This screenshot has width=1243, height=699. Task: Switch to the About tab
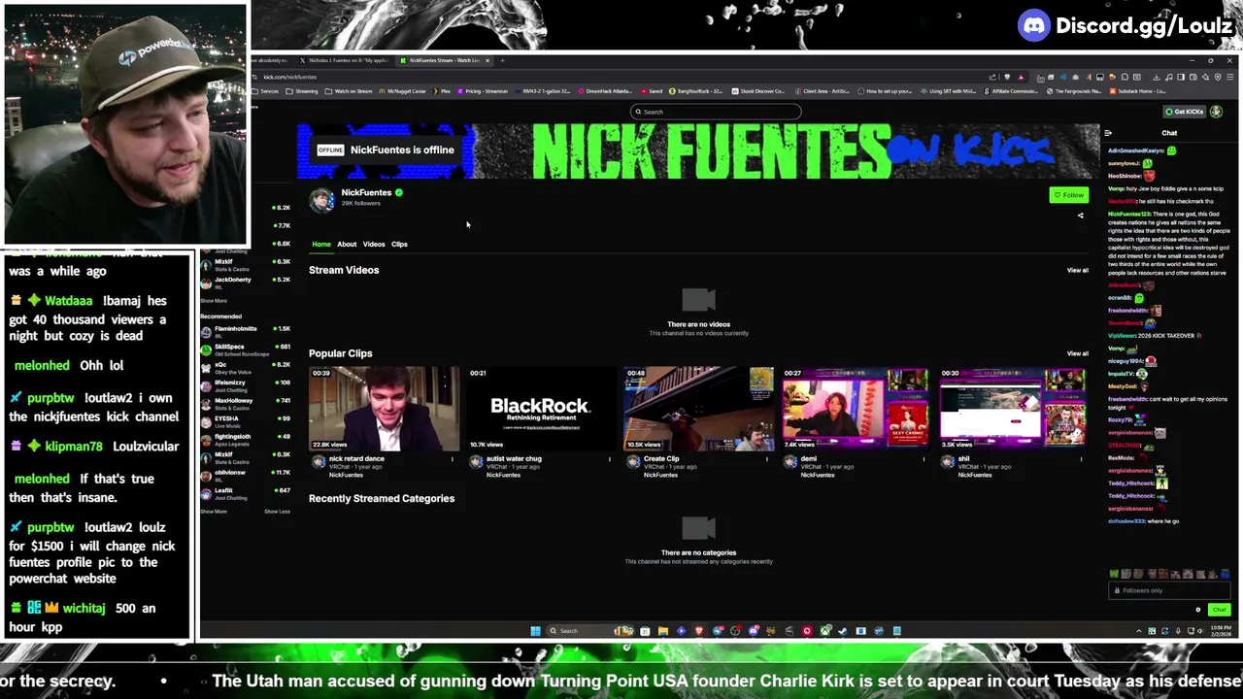click(347, 245)
